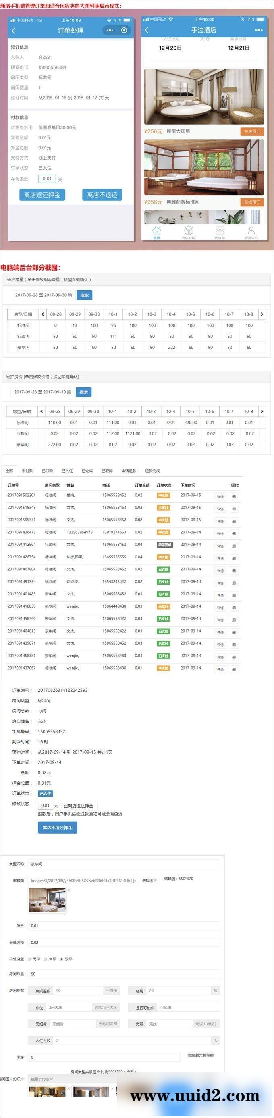Tap the 离店不退还 button on phone
Viewport: 274px width, 1118px height.
tap(102, 195)
